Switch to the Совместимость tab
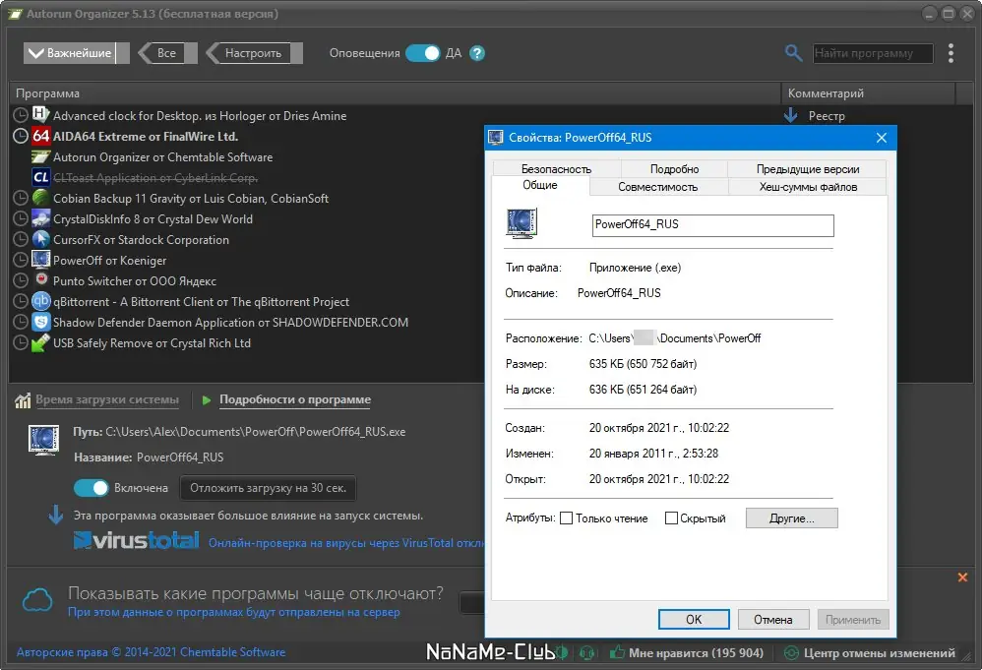Viewport: 982px width, 670px height. [658, 187]
